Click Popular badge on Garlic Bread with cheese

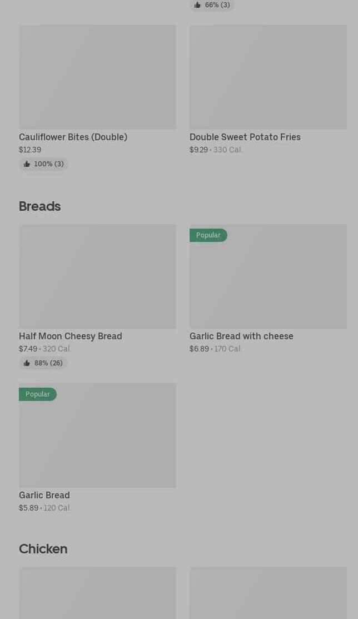point(208,235)
